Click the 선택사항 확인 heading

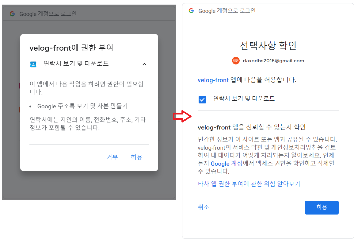(x=268, y=45)
